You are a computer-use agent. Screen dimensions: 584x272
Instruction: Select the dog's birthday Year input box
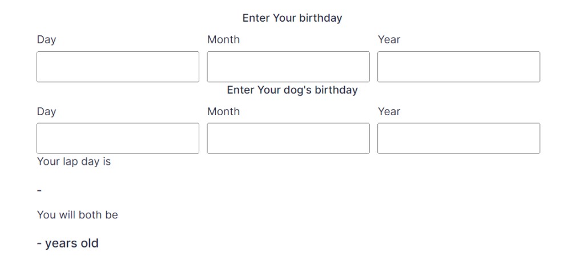point(458,139)
